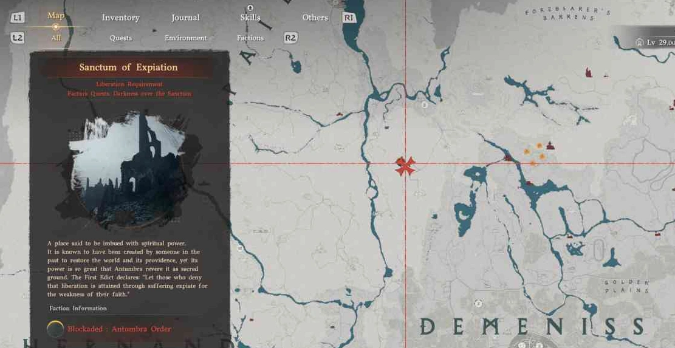Switch to the Journal tab

point(185,18)
